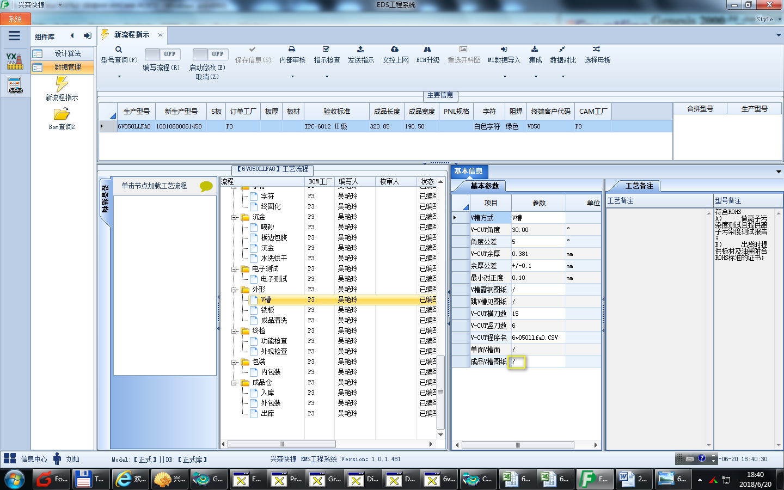Screen dimensions: 784x490
Task: Toggle 编写流程 (R) switch
Action: [x=163, y=54]
